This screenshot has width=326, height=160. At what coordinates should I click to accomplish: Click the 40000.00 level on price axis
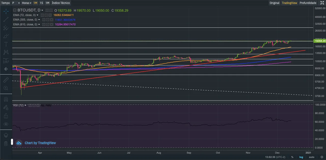click(x=320, y=17)
